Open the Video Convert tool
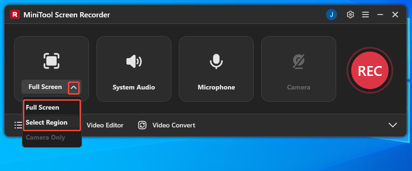412x171 pixels. [174, 125]
